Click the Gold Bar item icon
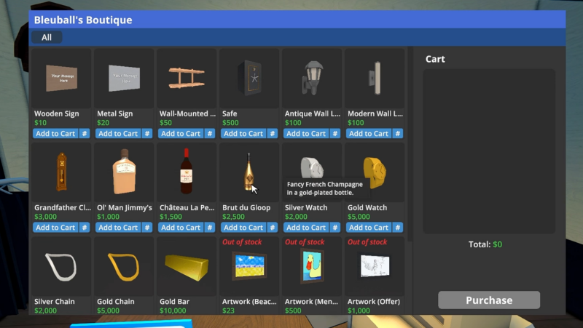The width and height of the screenshot is (583, 328). [186, 266]
